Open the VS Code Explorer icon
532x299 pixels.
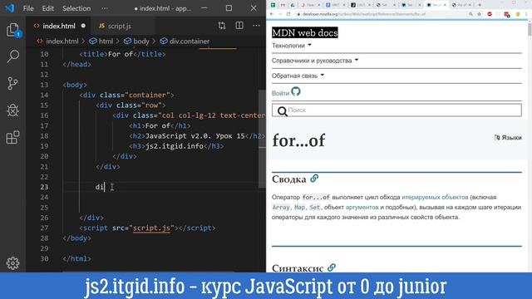point(12,30)
